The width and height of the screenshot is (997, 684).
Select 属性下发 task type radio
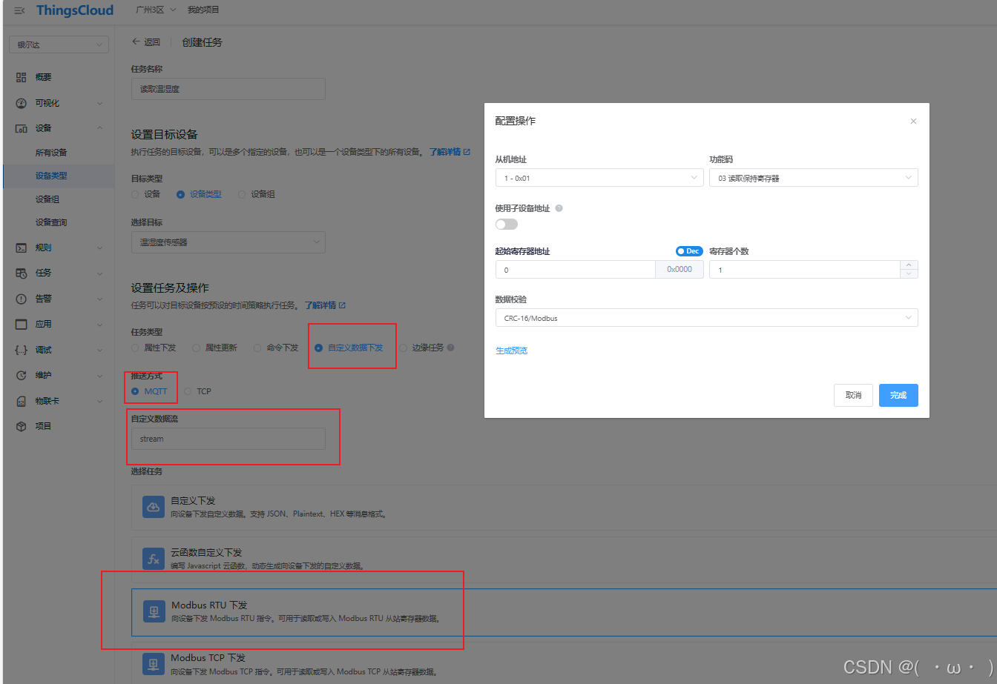[135, 348]
